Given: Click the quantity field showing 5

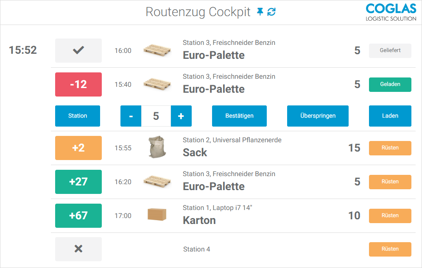Looking at the screenshot, I should (156, 116).
